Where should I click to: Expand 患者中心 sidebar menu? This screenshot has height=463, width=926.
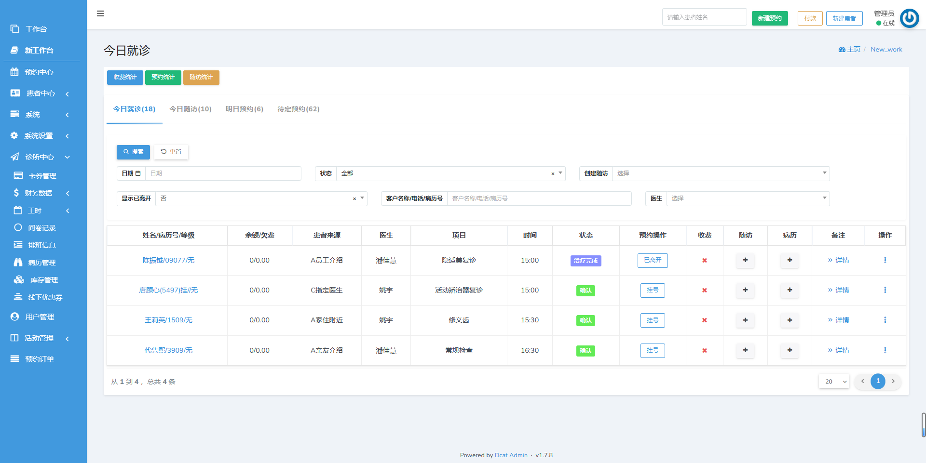click(x=43, y=93)
